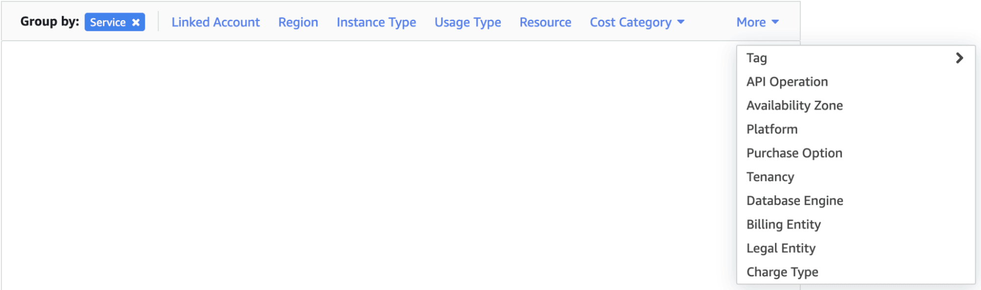Collapse the More options list

click(x=757, y=22)
